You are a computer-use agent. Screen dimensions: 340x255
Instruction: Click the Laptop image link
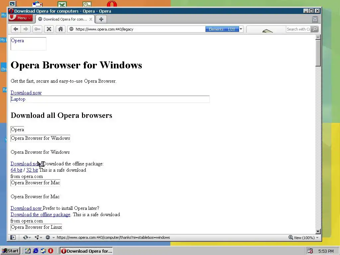tap(110, 99)
